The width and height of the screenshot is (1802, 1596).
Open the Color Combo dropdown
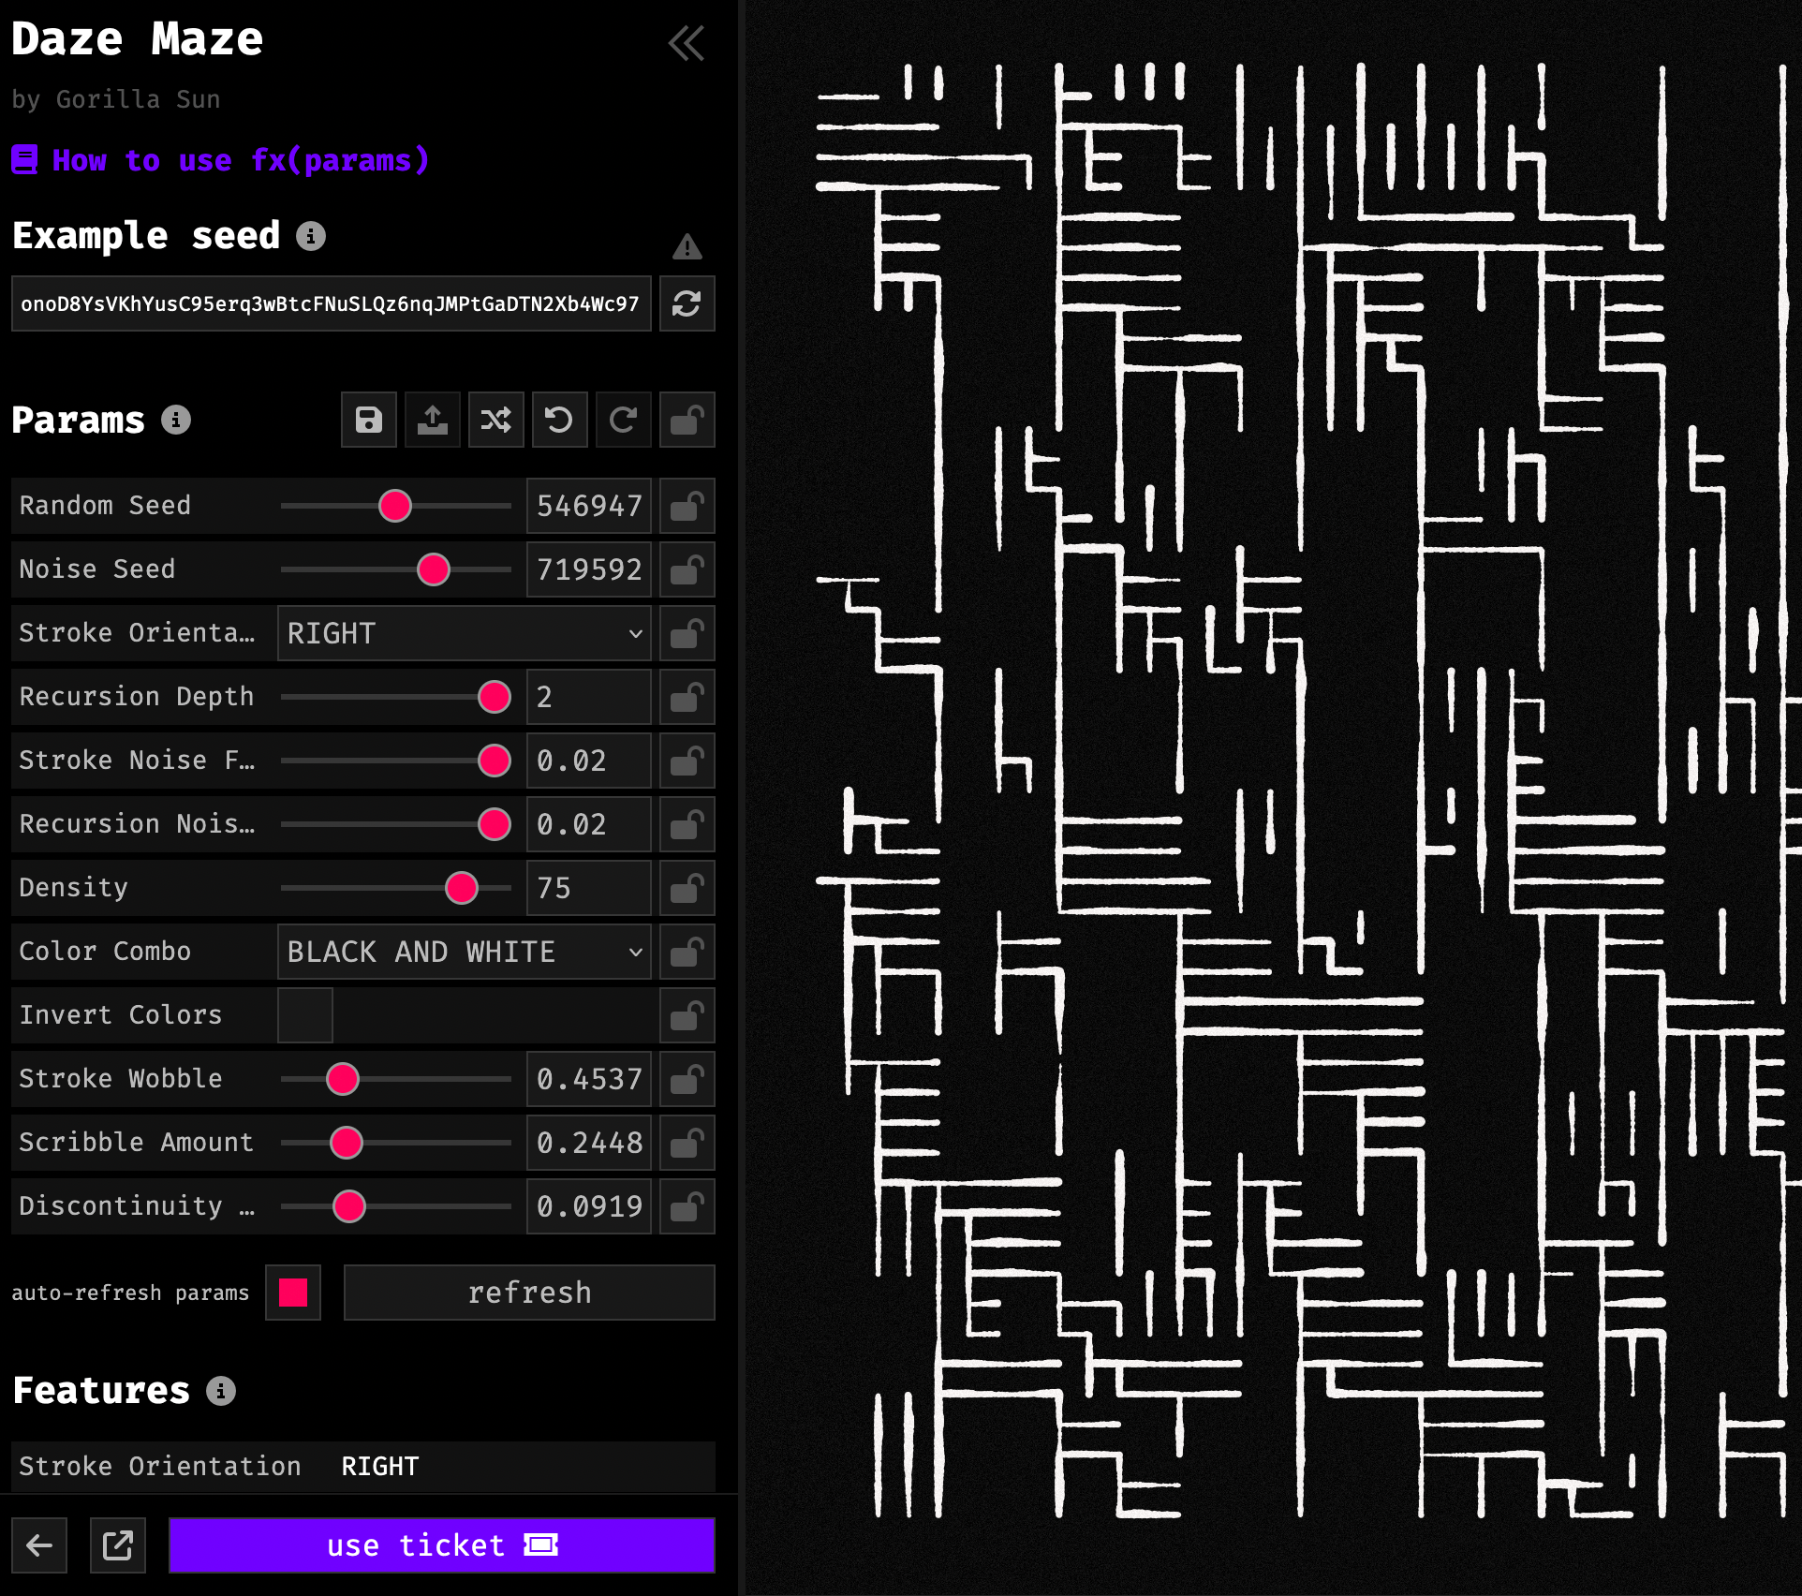(465, 952)
